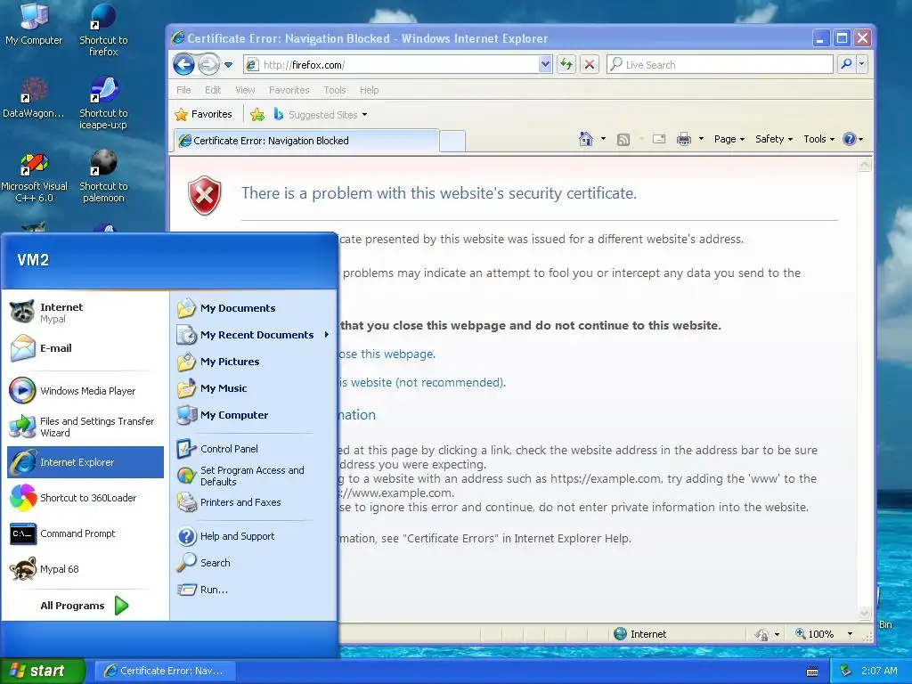Viewport: 912px width, 684px height.
Task: Open E-mail from the Start menu
Action: 85,348
